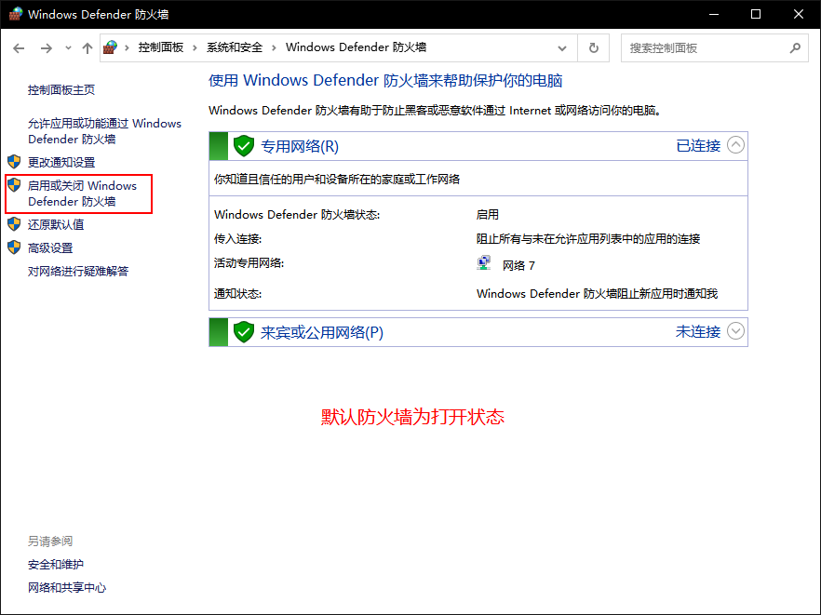This screenshot has height=615, width=821.
Task: Open 更改通知设置 link
Action: pyautogui.click(x=61, y=162)
